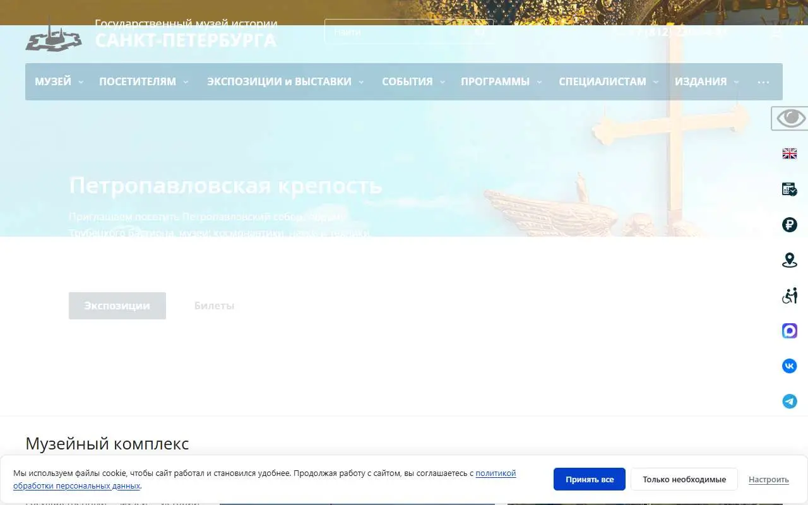Image resolution: width=808 pixels, height=505 pixels.
Task: Open the СОБЫТИЯ menu item
Action: pyautogui.click(x=407, y=81)
